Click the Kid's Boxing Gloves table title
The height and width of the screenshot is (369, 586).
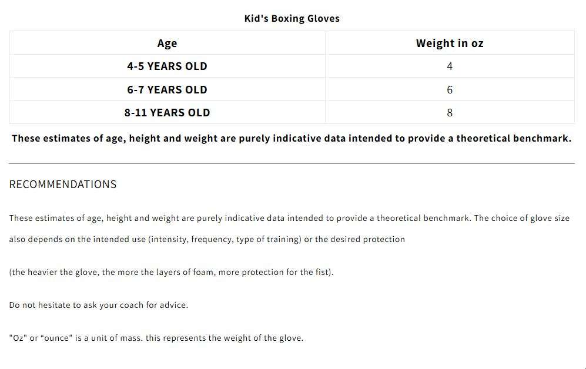pyautogui.click(x=292, y=19)
